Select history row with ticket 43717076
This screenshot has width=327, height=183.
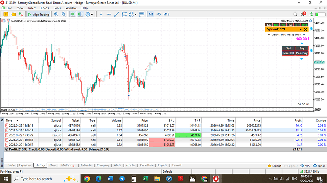click(165, 125)
